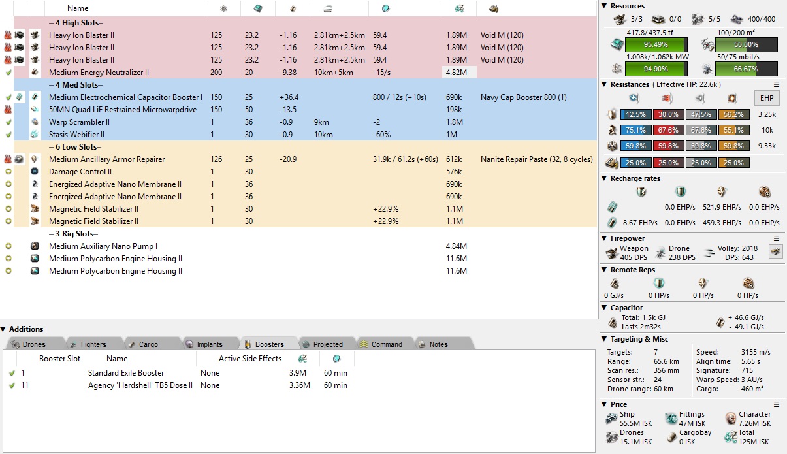The image size is (787, 454).
Task: Open the Price panel options menu
Action: tap(777, 404)
